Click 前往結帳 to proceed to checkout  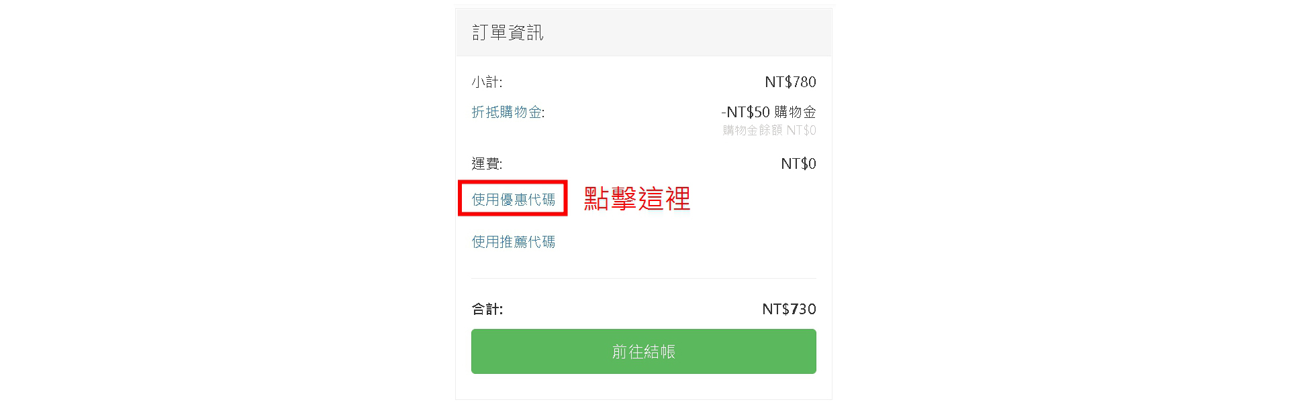[643, 351]
